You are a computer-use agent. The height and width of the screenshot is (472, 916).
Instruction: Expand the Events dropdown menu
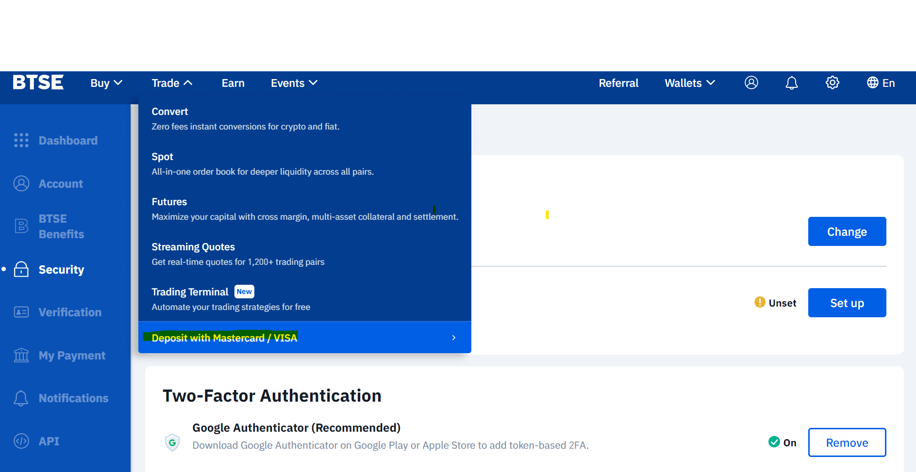click(x=294, y=83)
